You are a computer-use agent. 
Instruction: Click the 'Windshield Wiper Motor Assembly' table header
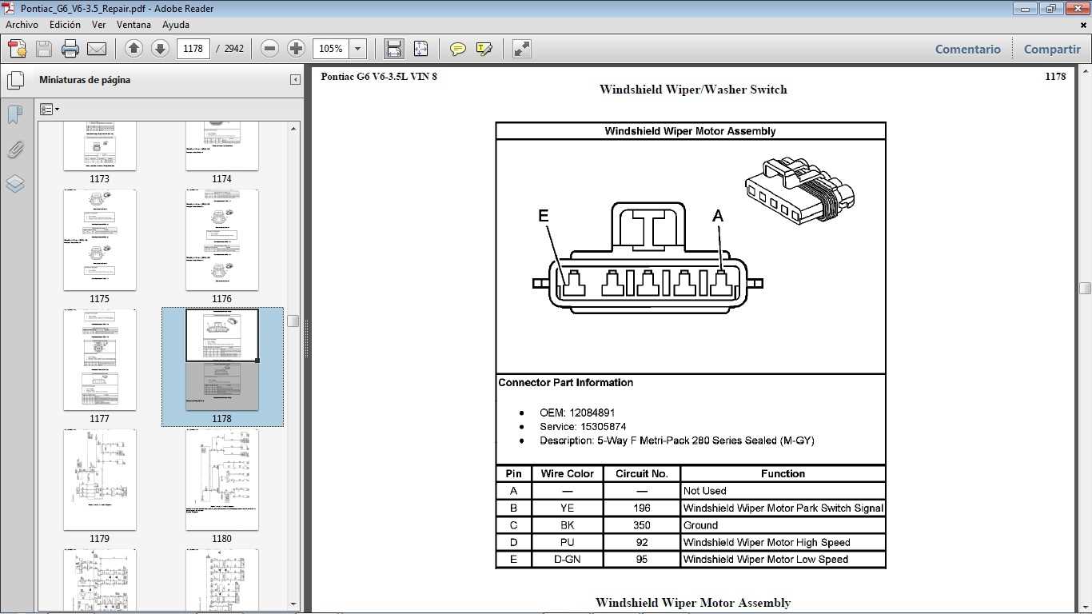coord(691,131)
